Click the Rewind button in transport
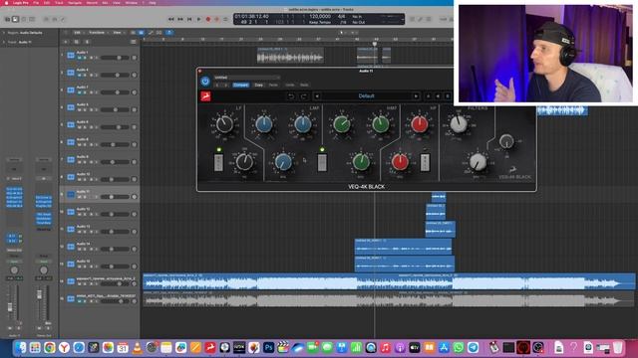The width and height of the screenshot is (638, 358). (170, 19)
